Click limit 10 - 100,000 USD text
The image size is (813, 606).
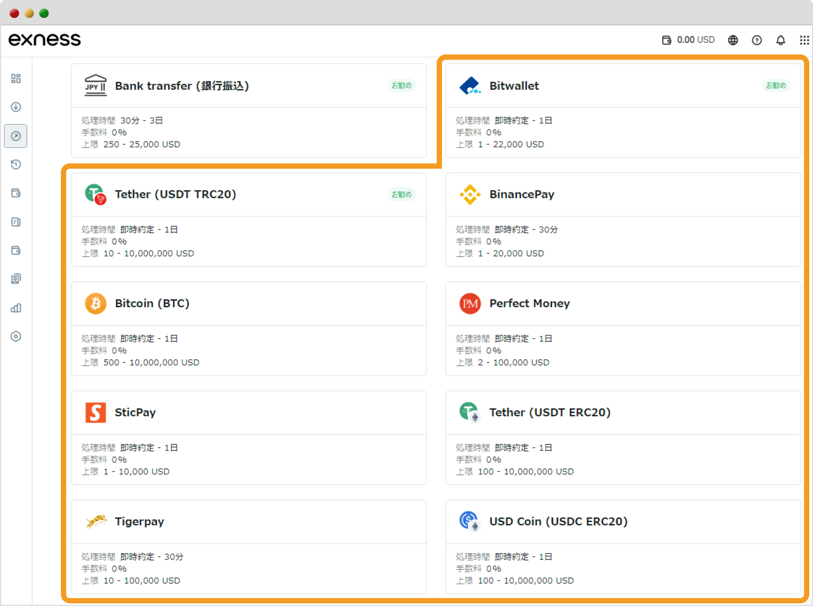142,580
